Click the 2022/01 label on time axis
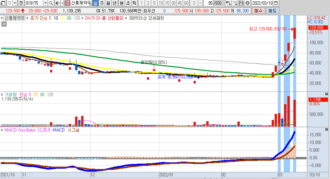The height and width of the screenshot is (179, 330). 166,175
